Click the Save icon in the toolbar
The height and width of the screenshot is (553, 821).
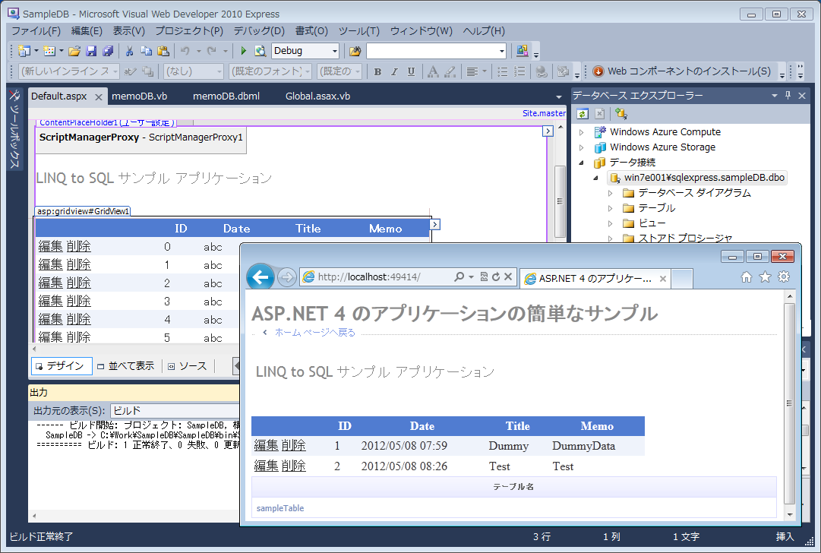[x=92, y=50]
